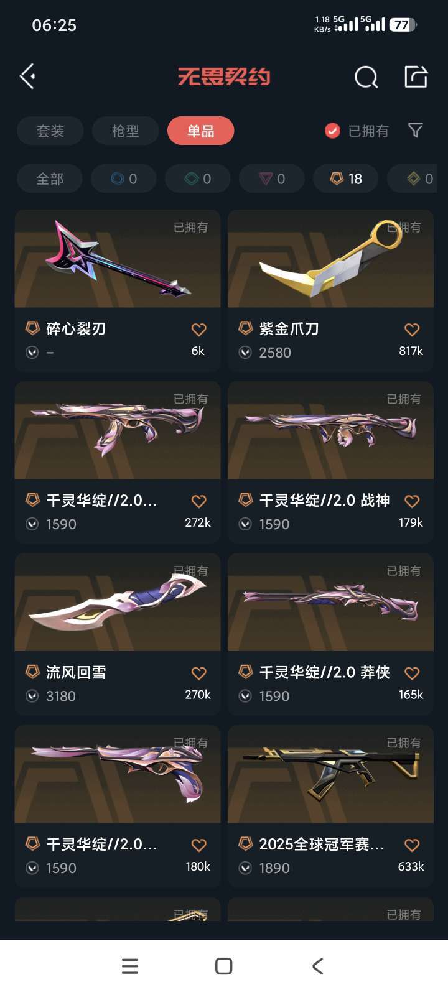This screenshot has width=448, height=995.
Task: Select the blue circle rarity filter
Action: click(124, 179)
